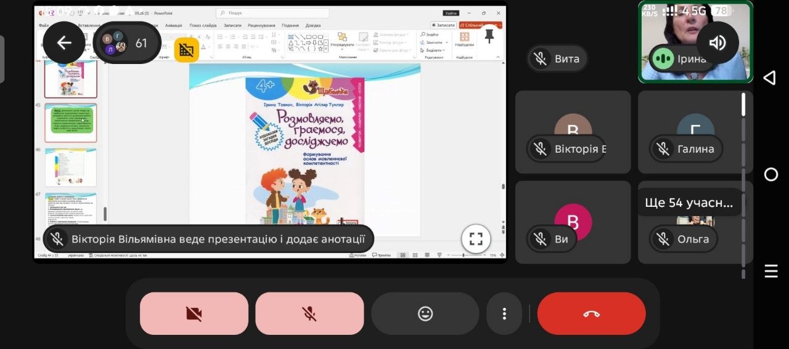
Task: Open the Записати ribbon tab
Action: (x=232, y=25)
